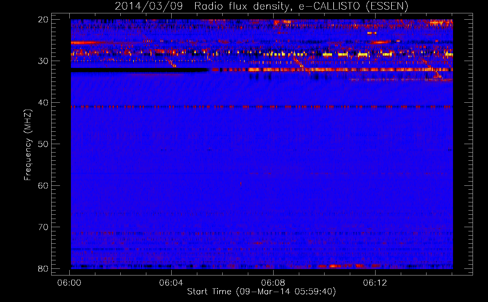Click the 'e-CALLISTO (ESSEN)' station label in the title
488x302 pixels.
(x=353, y=6)
